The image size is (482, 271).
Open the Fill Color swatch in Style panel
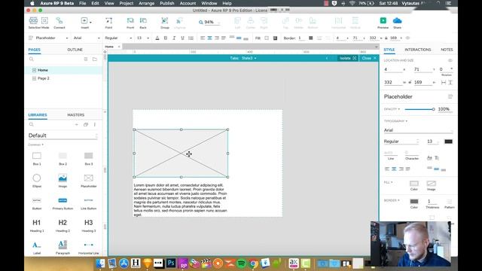(x=414, y=184)
